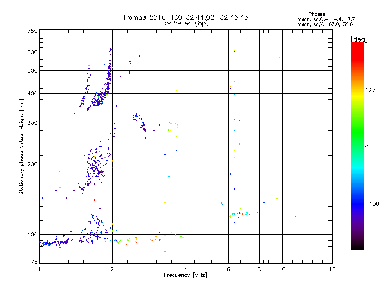Viewport: 391px width, 293px height.
Task: Click the 'Phases' header label
Action: coord(316,14)
